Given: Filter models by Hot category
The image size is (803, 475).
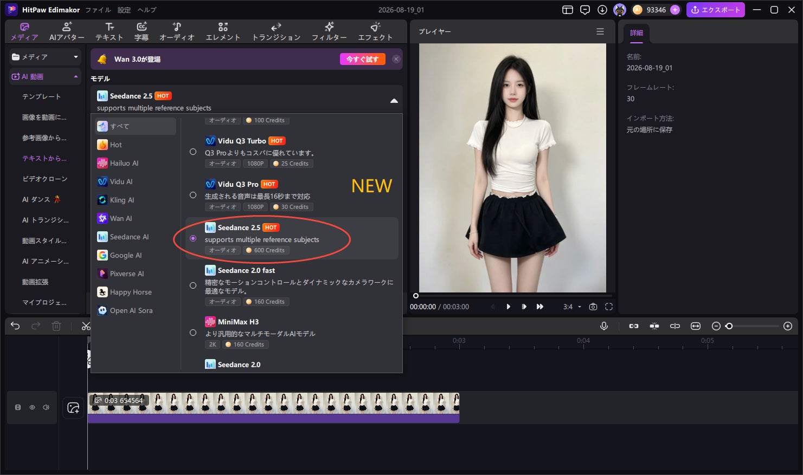Looking at the screenshot, I should coord(136,145).
